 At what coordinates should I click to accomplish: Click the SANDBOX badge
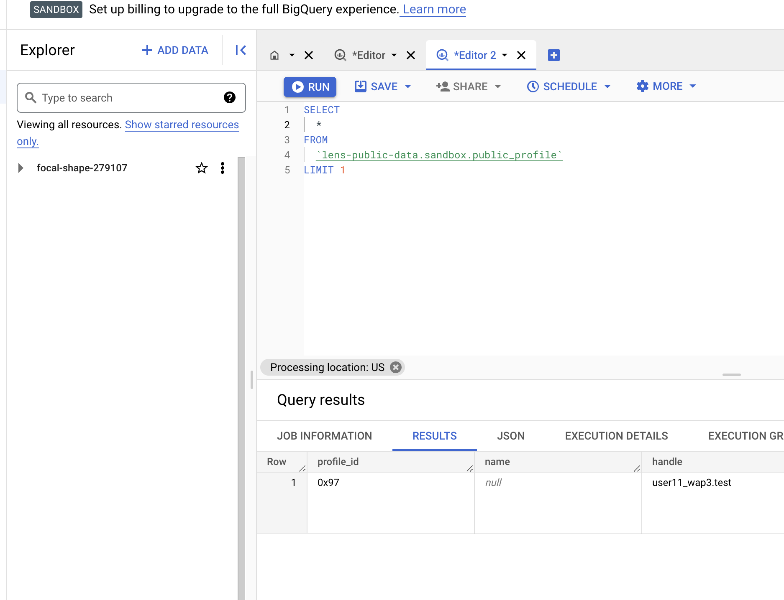coord(56,9)
